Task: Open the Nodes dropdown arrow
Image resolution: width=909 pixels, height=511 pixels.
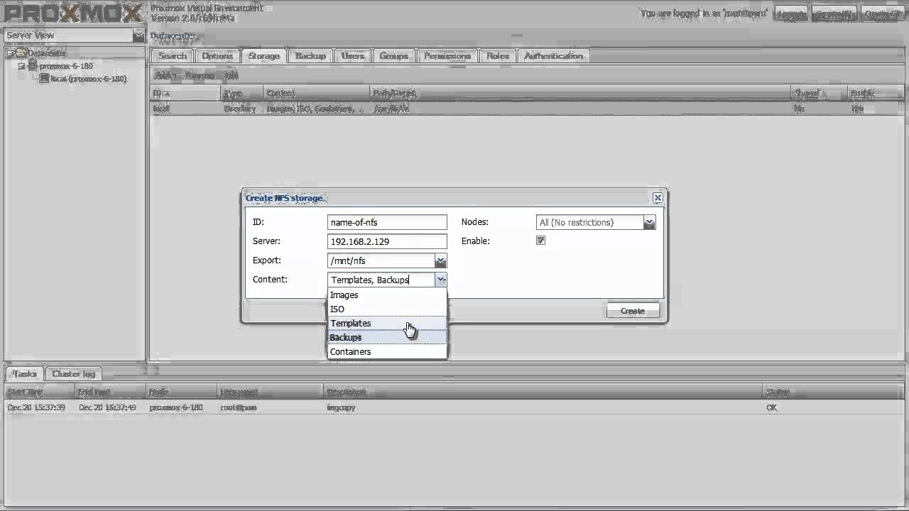Action: 649,223
